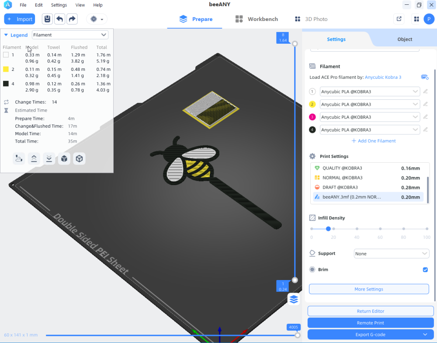
Task: Open the Legend Filament dropdown
Action: click(70, 35)
